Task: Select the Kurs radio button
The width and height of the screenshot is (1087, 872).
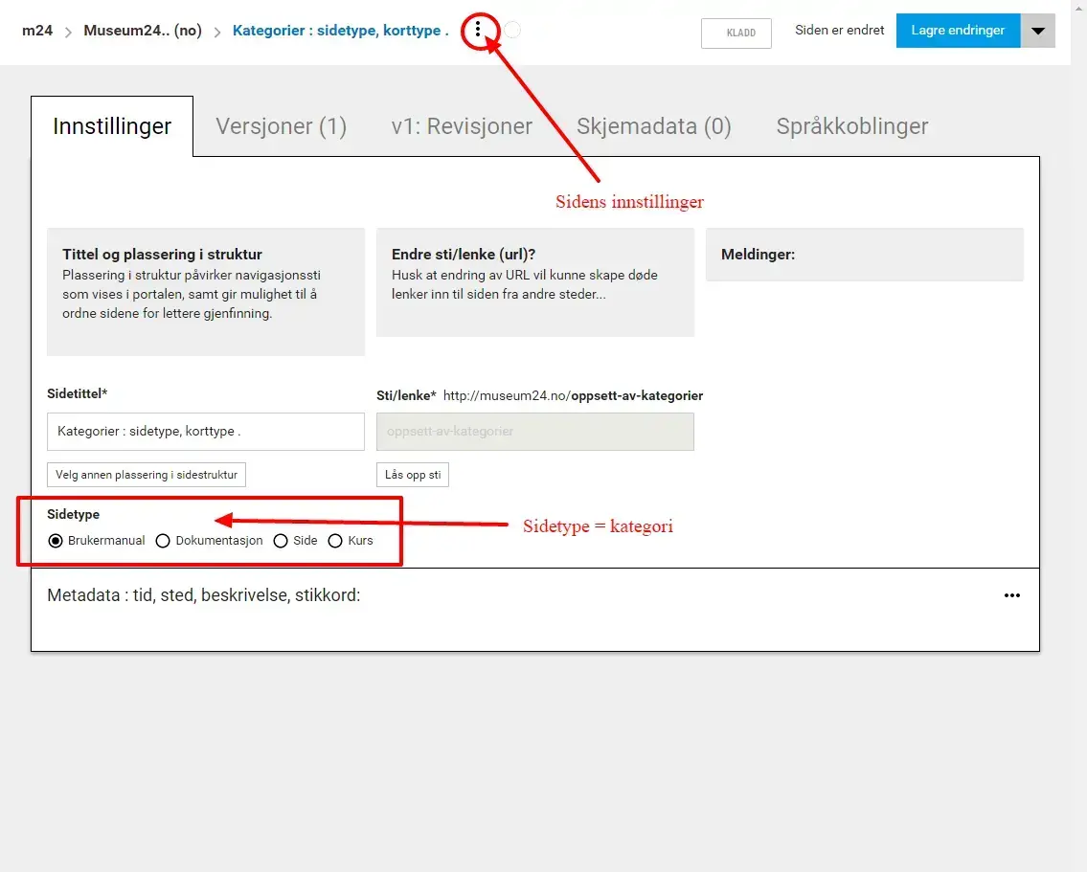Action: (335, 541)
